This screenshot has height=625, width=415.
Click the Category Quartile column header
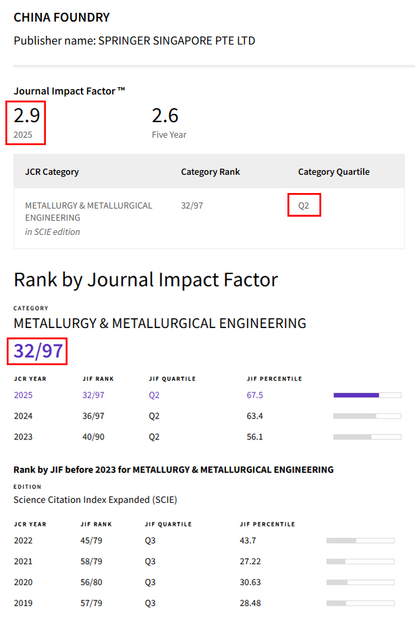click(333, 172)
